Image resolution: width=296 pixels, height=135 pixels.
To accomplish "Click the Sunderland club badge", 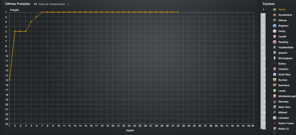I will (274, 15).
